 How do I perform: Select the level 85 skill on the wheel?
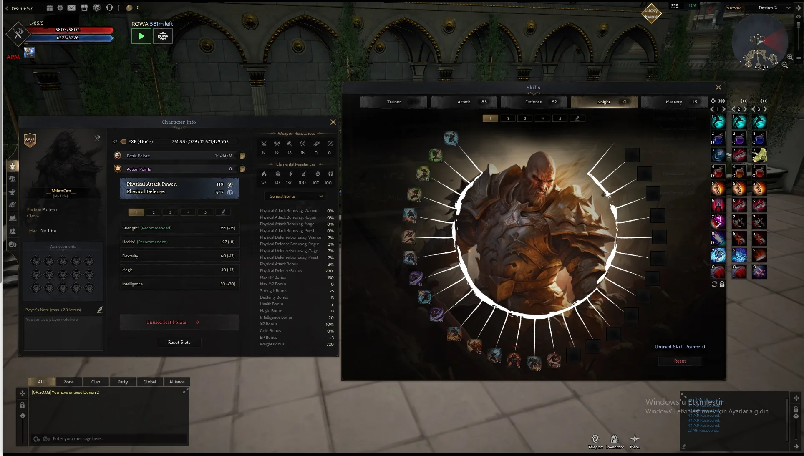[x=554, y=360]
